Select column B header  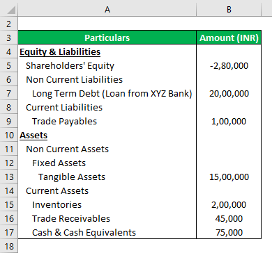pos(229,10)
